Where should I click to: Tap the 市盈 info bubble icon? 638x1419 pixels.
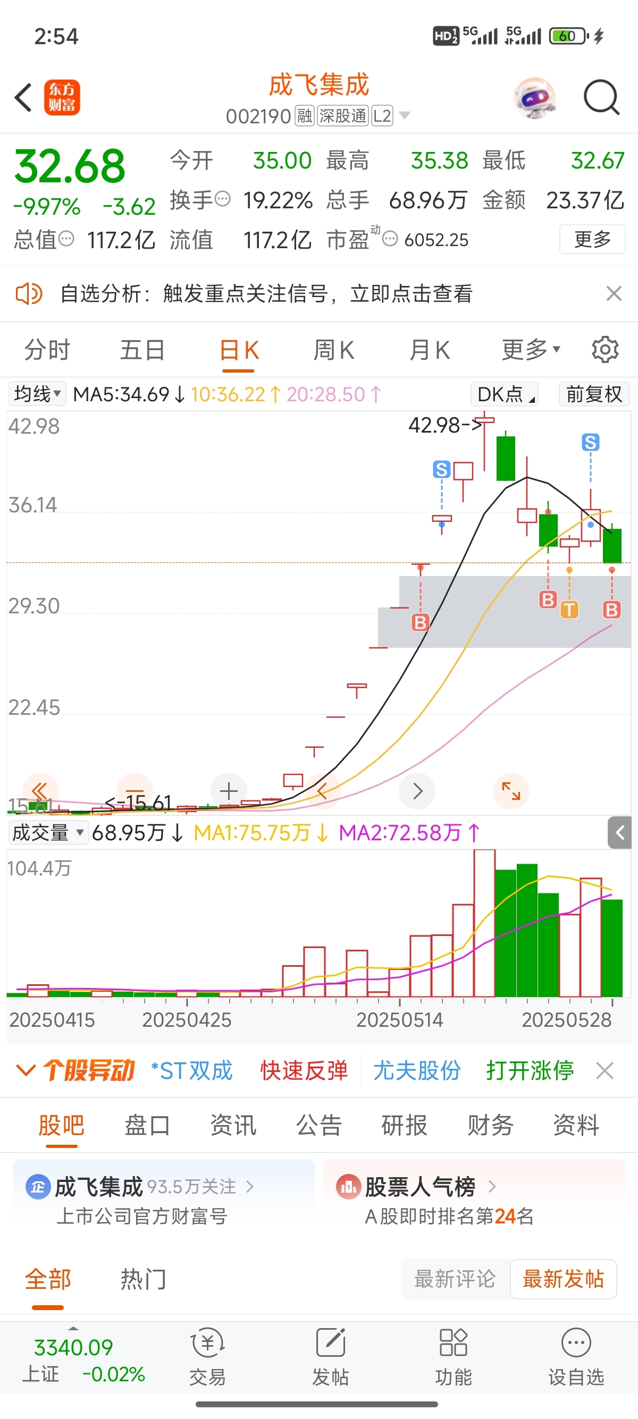(x=390, y=239)
